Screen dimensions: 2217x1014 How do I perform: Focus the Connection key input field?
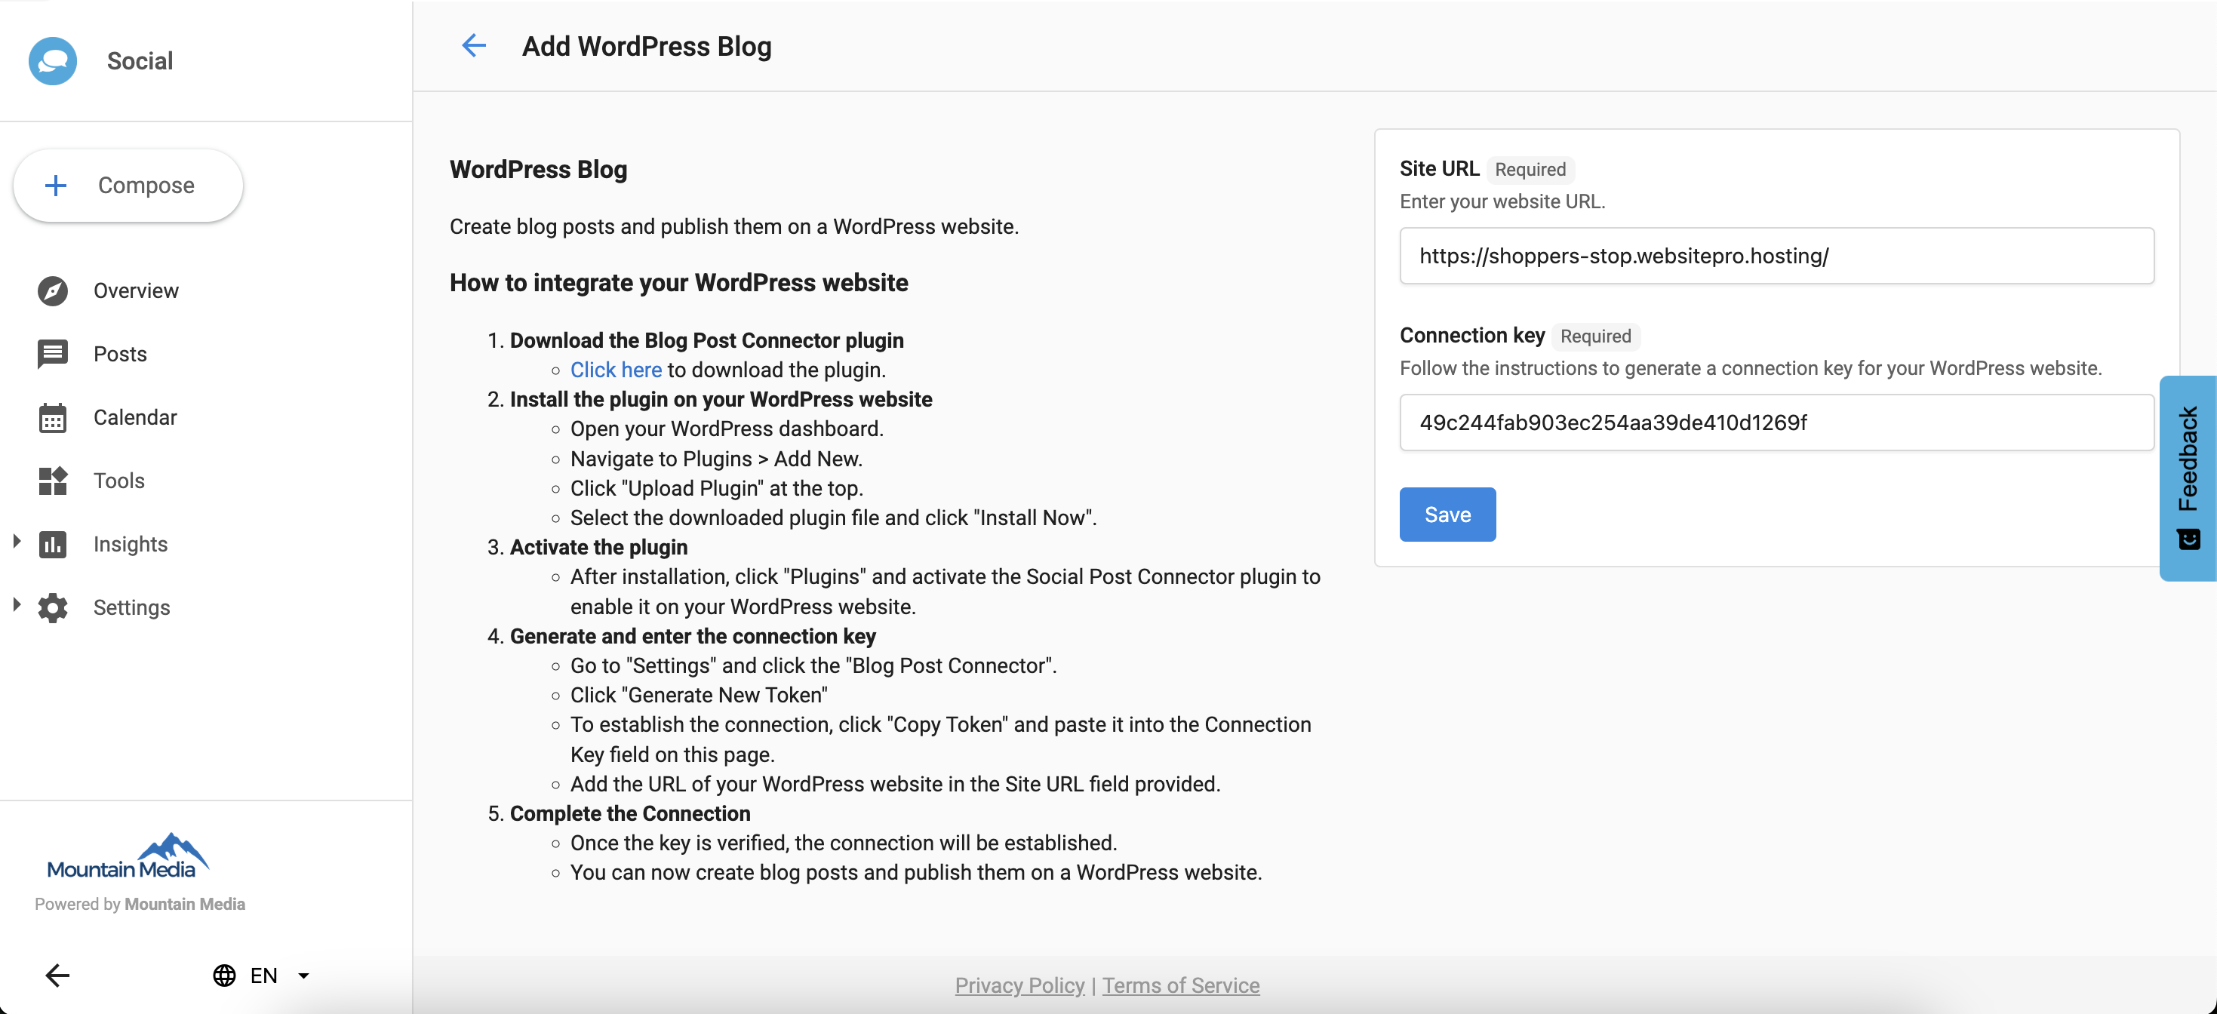click(x=1776, y=422)
